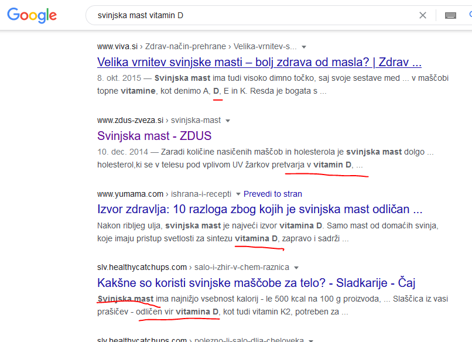Expand dropdown arrow beside salo-i-zhir-v-chem-raznica result
The image size is (472, 342).
[x=296, y=268]
